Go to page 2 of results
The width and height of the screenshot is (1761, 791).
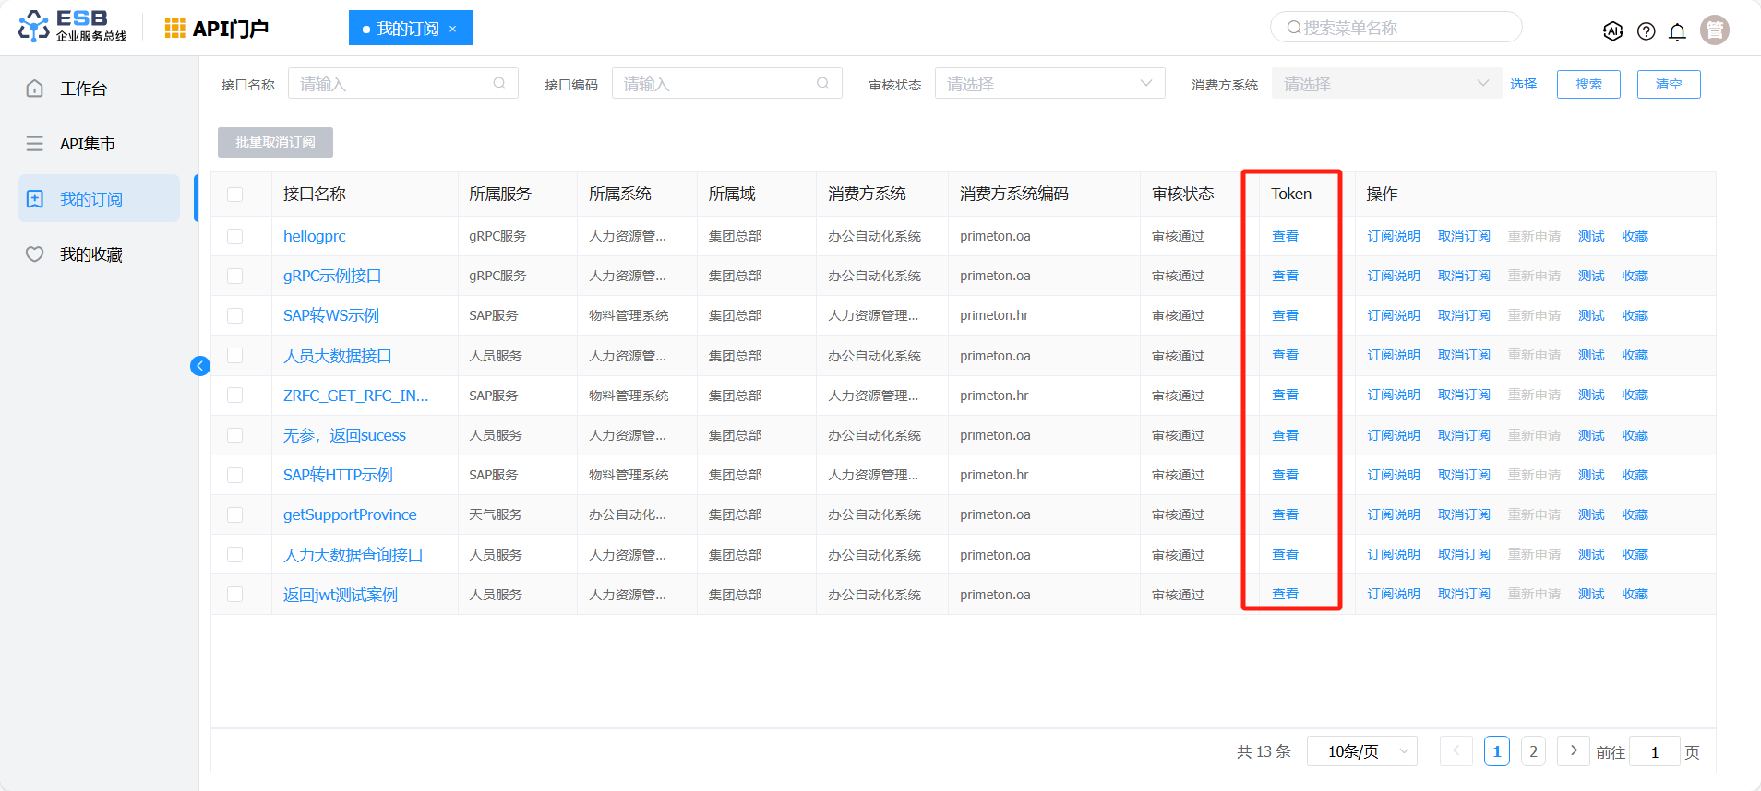(1533, 751)
